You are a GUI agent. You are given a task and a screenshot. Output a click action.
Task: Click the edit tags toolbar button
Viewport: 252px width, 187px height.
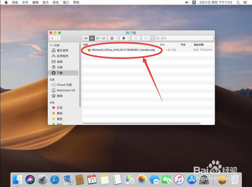click(146, 38)
